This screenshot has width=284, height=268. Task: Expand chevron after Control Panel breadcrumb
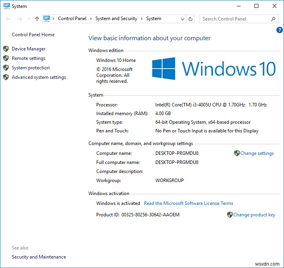[91, 19]
